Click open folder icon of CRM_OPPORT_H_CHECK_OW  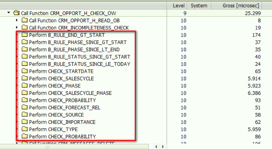tap(16, 13)
